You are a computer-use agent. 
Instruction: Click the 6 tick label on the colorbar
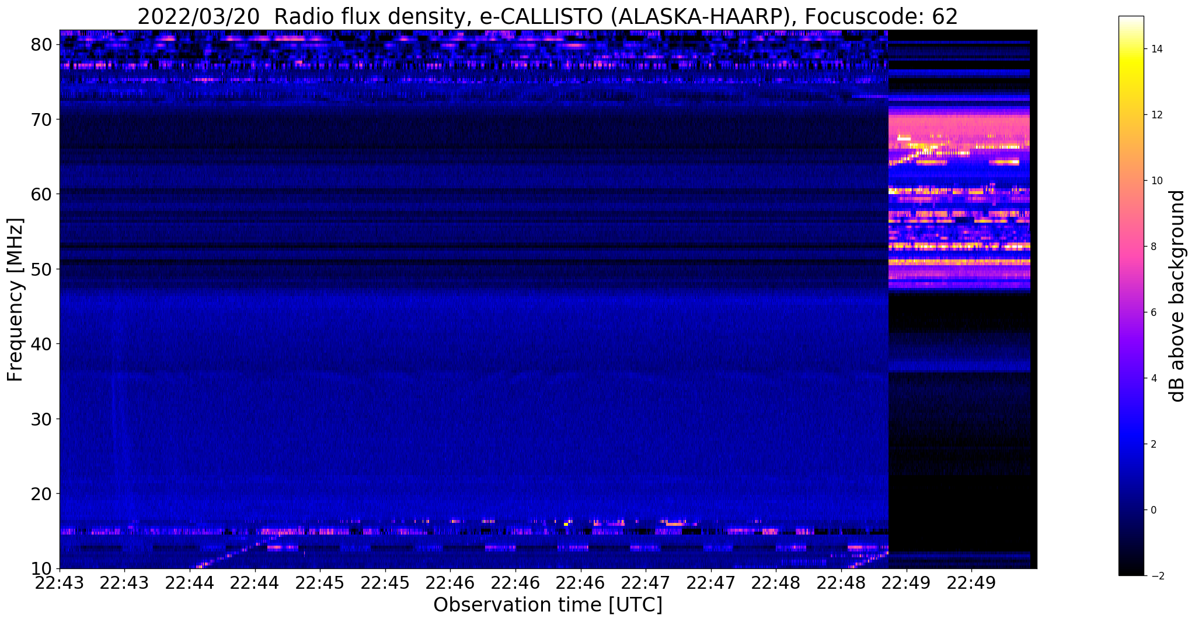pos(1154,312)
